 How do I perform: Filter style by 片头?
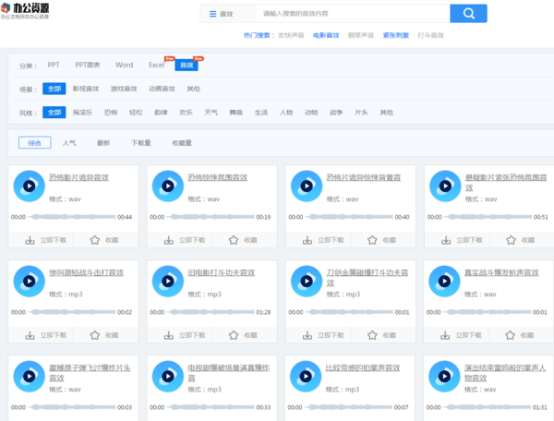point(361,113)
